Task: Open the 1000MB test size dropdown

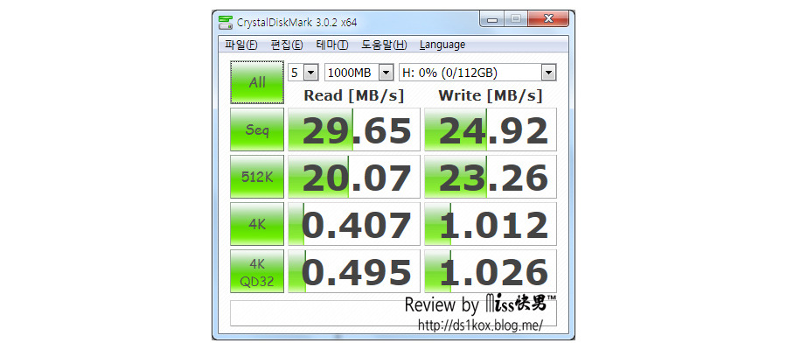Action: 359,73
